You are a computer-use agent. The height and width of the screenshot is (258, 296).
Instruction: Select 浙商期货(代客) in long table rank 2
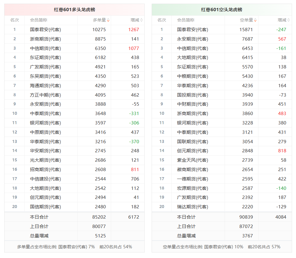point(45,39)
